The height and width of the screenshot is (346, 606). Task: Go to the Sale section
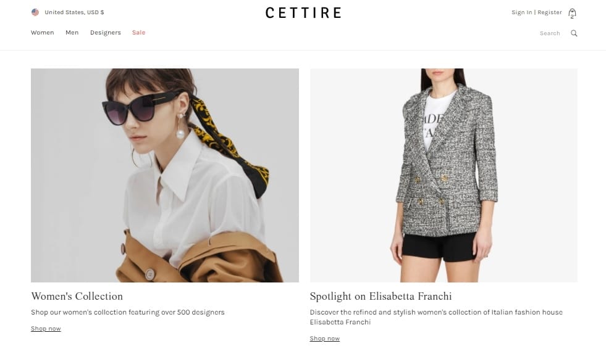coord(139,33)
